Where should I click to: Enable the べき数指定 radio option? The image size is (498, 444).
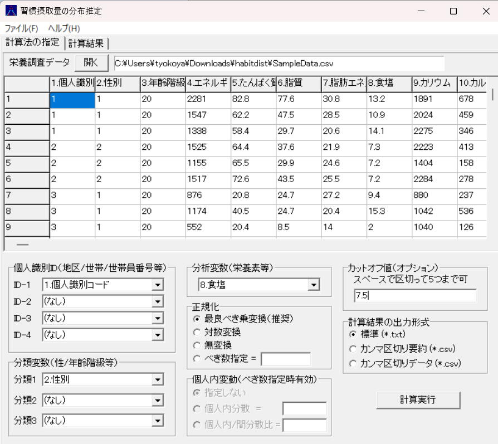pos(196,359)
